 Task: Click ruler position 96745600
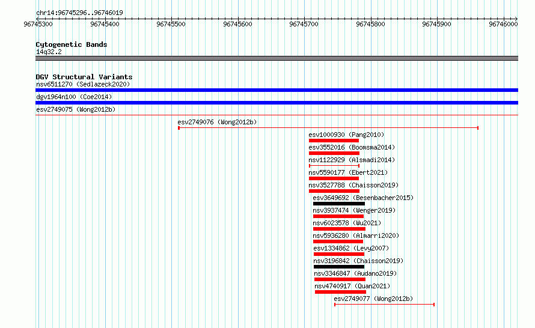click(x=237, y=24)
